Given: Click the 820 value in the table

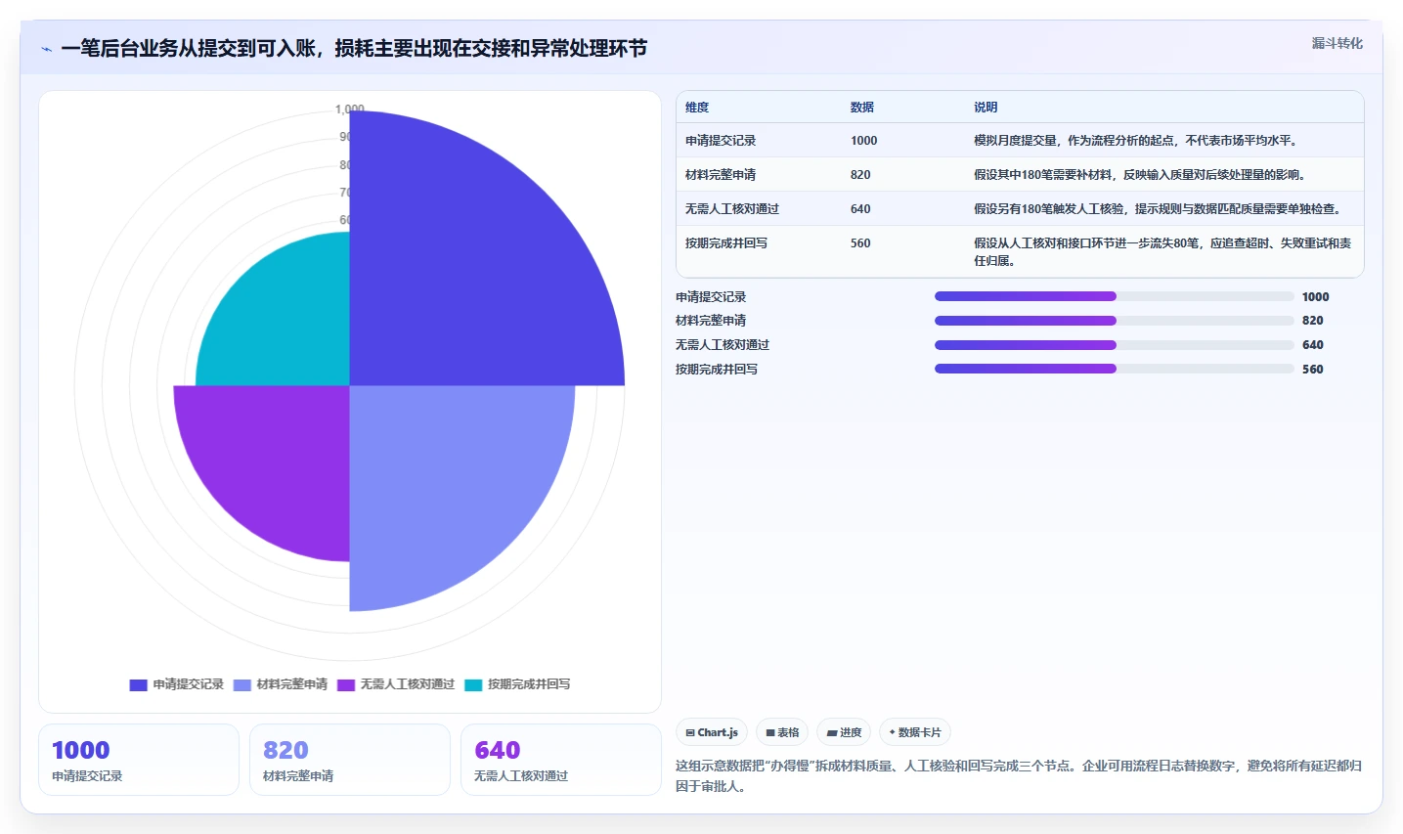Looking at the screenshot, I should tap(860, 175).
